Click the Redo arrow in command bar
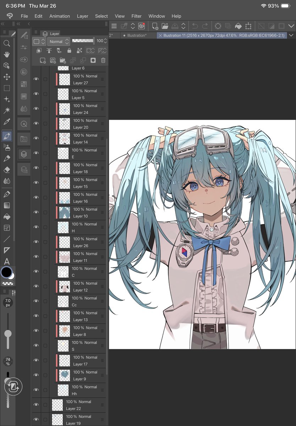296x426 pixels. [x=205, y=26]
